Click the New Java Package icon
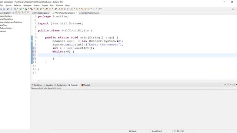 point(37,9)
